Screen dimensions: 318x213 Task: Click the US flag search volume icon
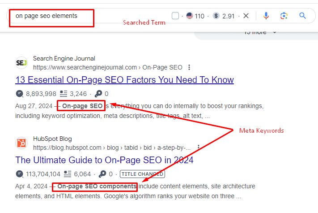pyautogui.click(x=190, y=16)
